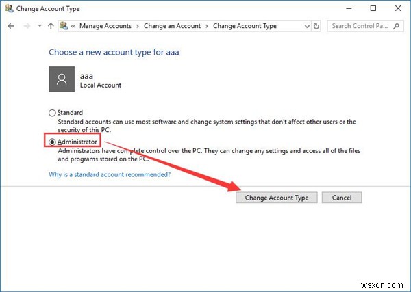Viewport: 411px width, 292px height.
Task: Go to Change an Account breadcrumb
Action: [x=172, y=26]
